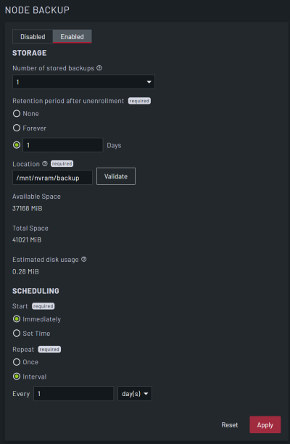
Task: Apply the node backup settings
Action: (265, 424)
